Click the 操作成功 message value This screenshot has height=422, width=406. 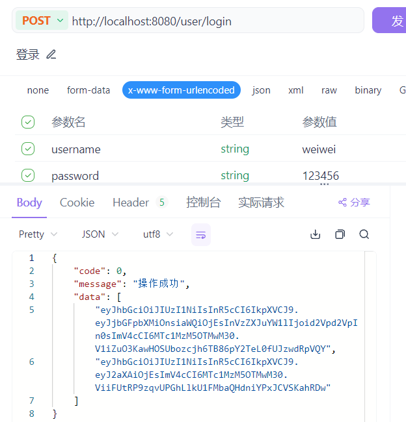159,284
